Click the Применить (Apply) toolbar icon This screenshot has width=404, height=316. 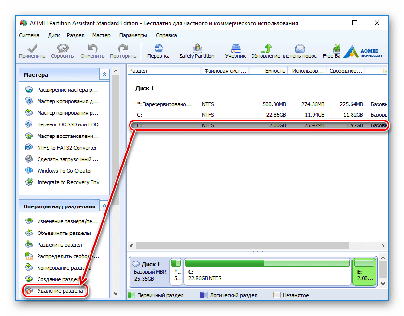(x=32, y=51)
